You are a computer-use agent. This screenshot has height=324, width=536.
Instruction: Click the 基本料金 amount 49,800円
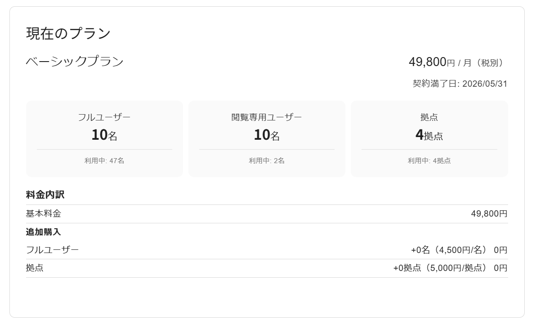pos(489,213)
